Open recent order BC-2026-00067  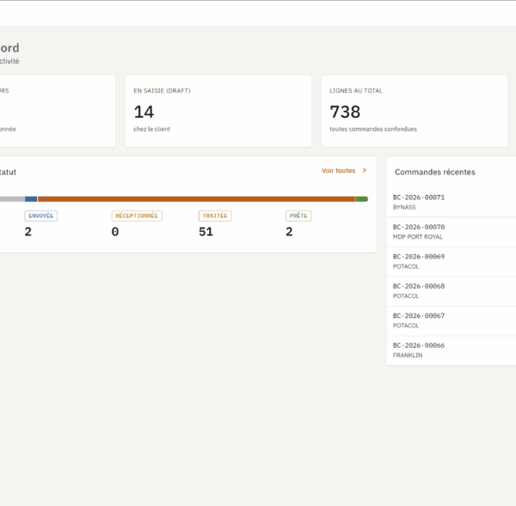(451, 320)
